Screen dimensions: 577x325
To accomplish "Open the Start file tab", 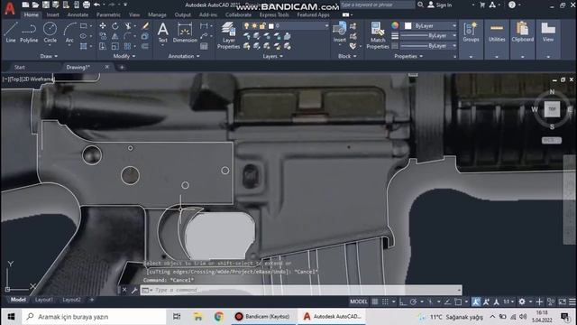I will (20, 67).
